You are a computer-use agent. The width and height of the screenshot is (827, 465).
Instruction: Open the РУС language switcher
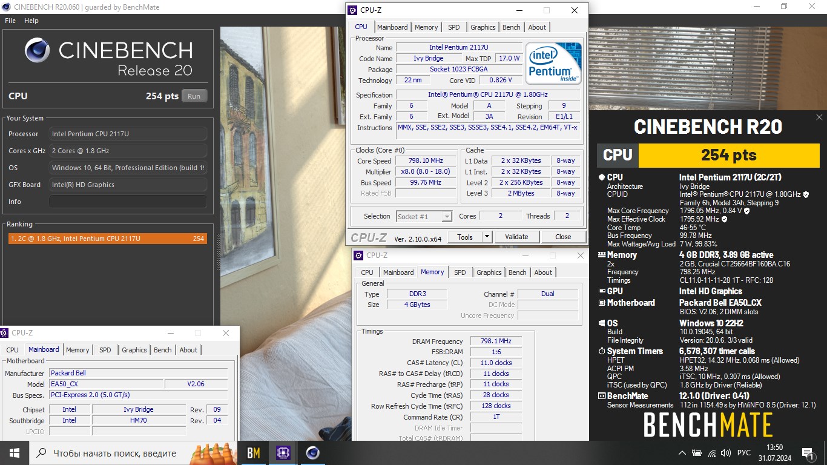744,453
